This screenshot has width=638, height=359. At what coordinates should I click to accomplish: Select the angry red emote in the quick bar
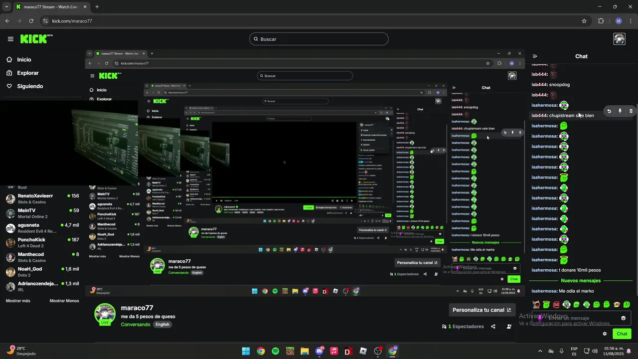[x=556, y=305]
